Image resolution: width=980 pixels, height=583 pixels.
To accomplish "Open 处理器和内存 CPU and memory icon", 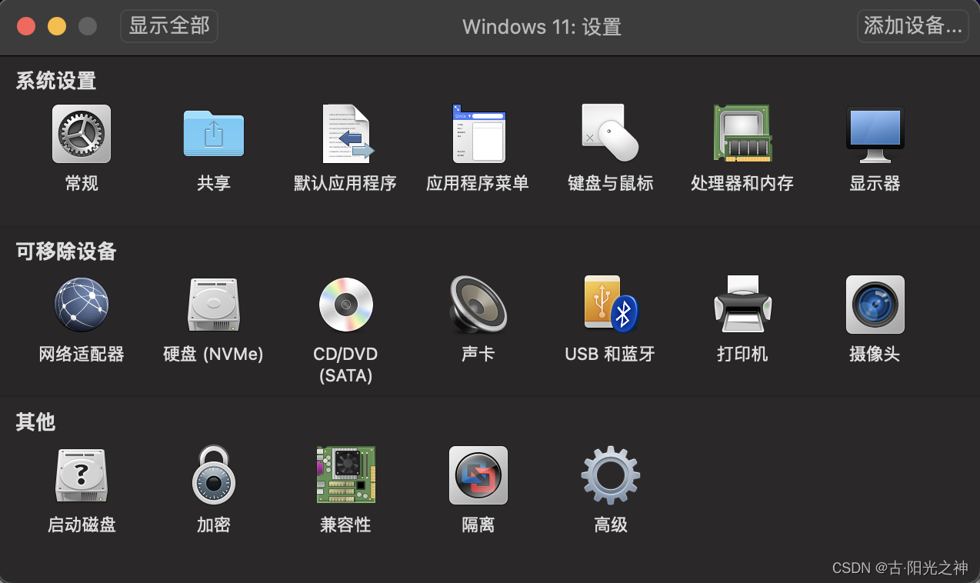I will (x=742, y=133).
